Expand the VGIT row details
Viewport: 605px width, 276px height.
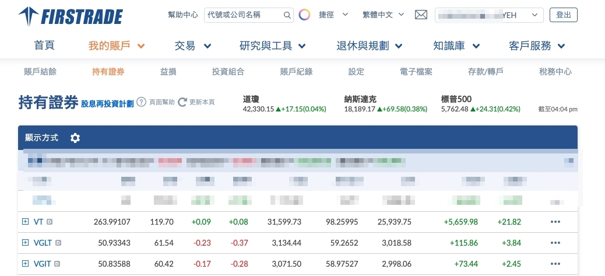tap(26, 264)
